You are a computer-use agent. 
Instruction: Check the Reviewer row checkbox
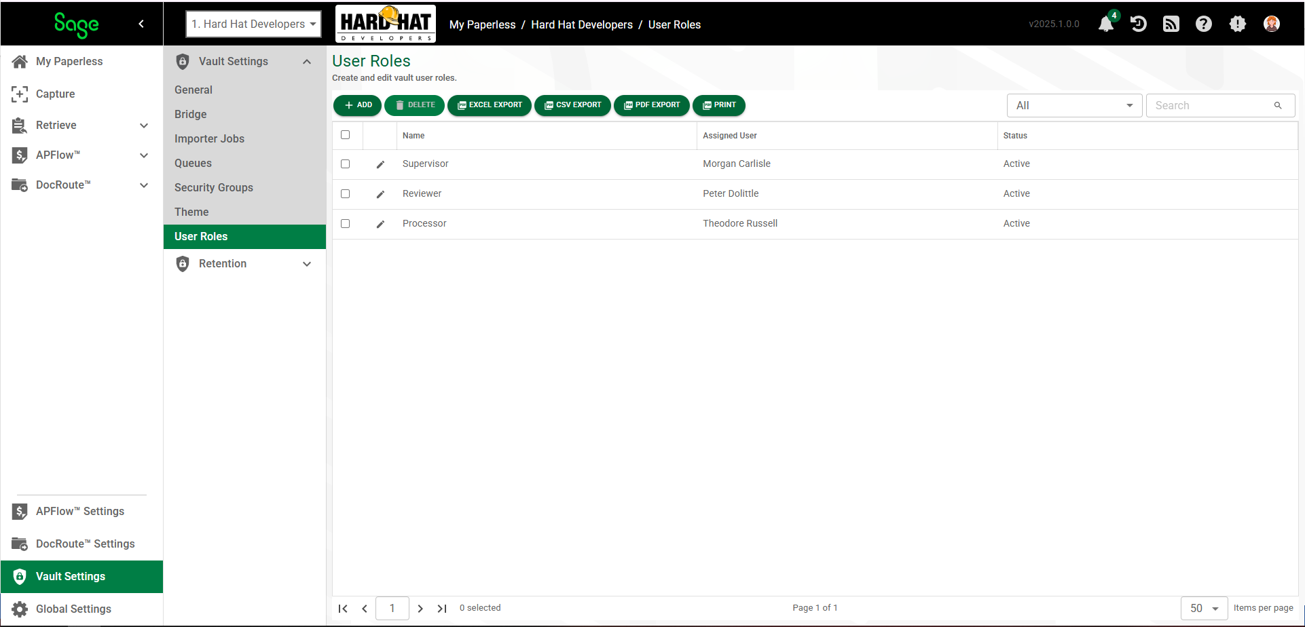(x=345, y=193)
